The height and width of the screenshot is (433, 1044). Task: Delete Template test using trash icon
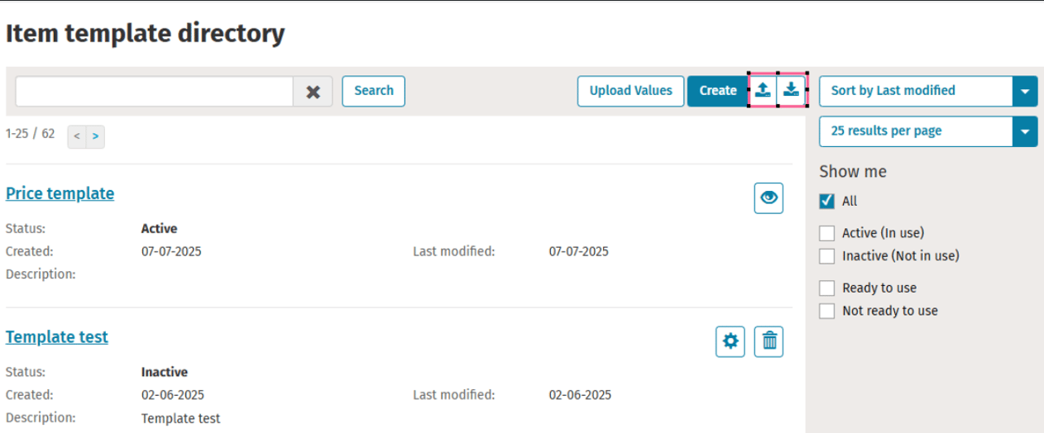point(769,341)
